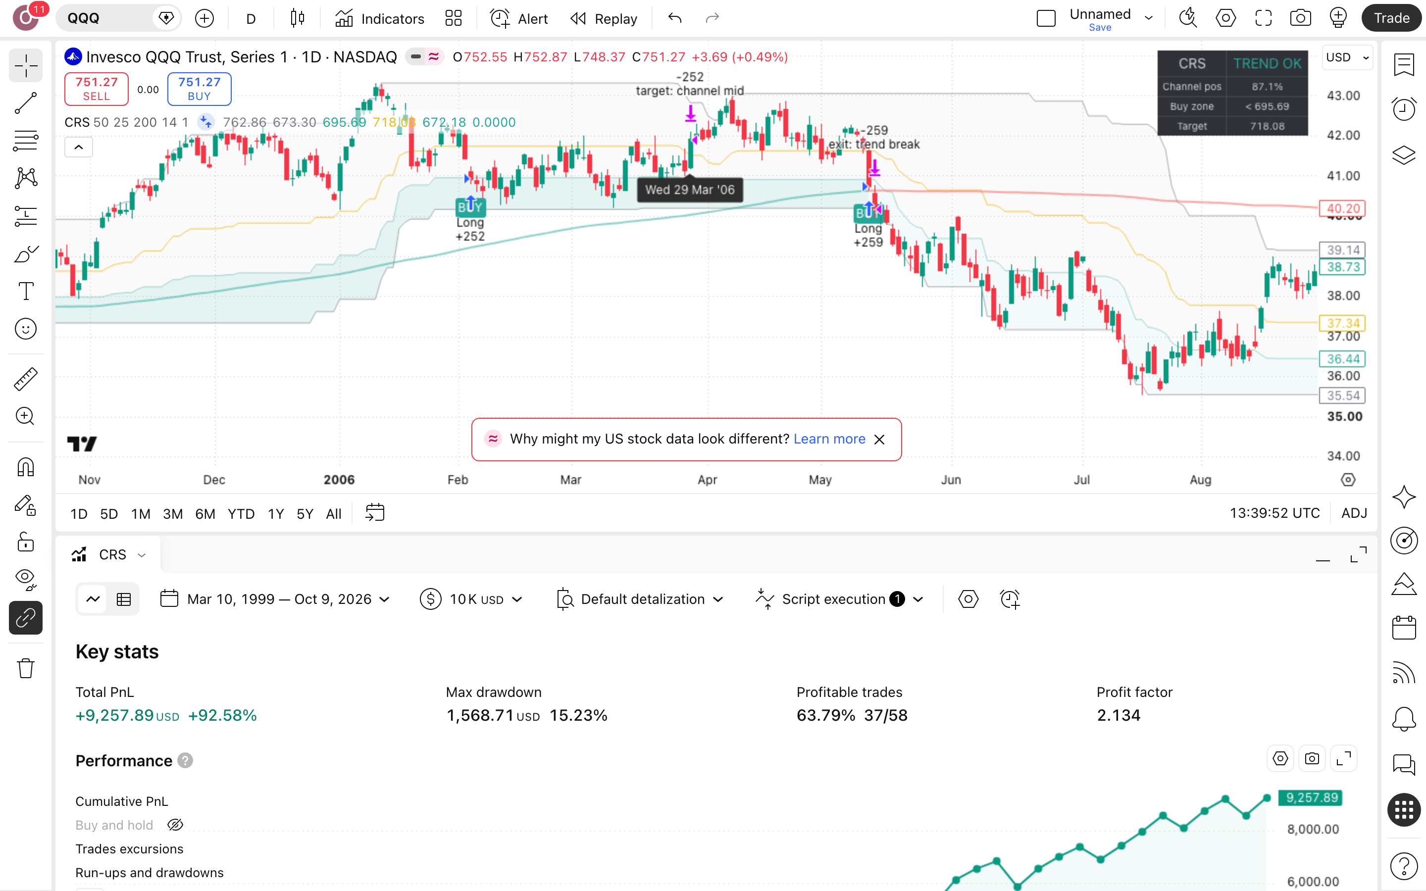The image size is (1426, 891).
Task: Toggle ADJ adjusted data
Action: 1354,513
